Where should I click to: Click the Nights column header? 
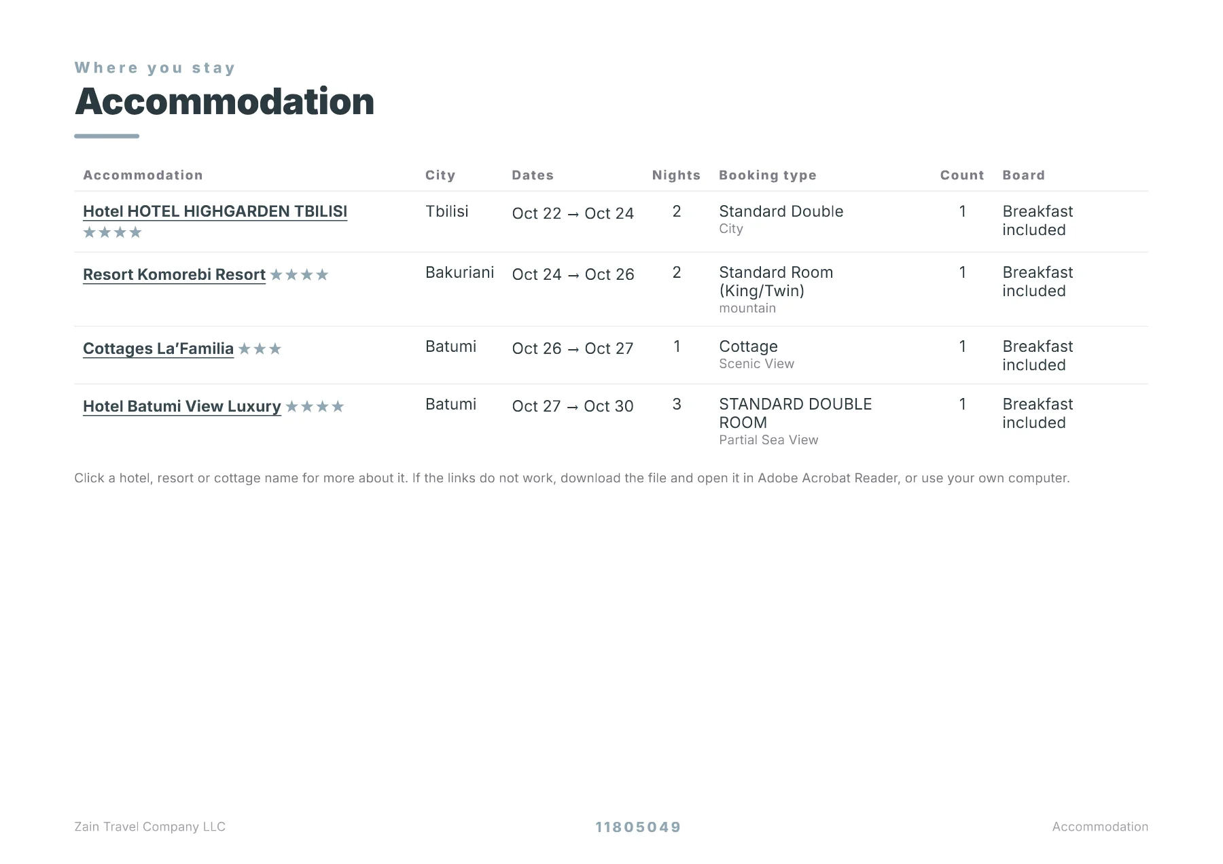676,175
